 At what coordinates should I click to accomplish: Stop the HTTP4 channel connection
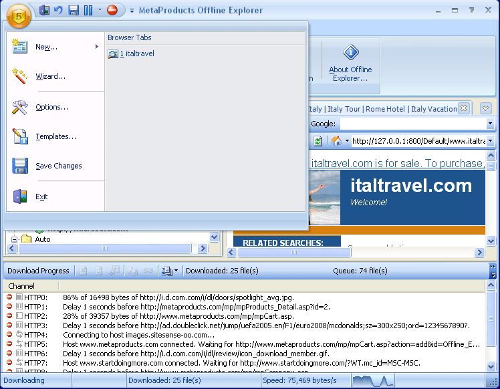(x=9, y=335)
